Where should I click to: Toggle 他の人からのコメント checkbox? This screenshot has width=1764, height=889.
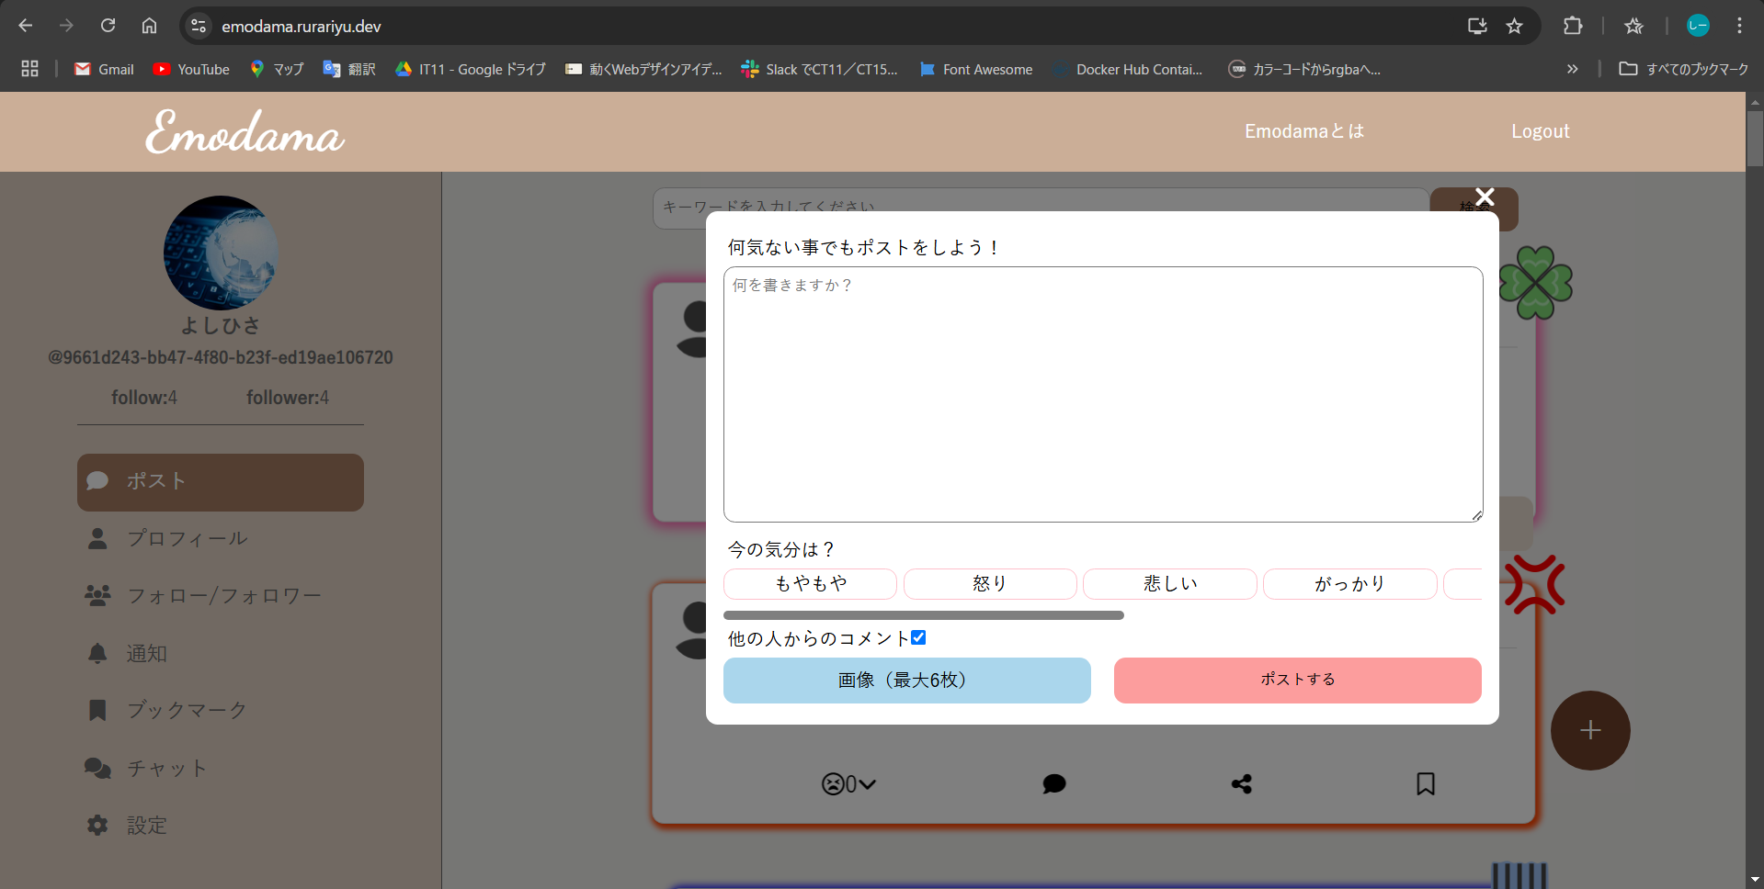tap(918, 637)
